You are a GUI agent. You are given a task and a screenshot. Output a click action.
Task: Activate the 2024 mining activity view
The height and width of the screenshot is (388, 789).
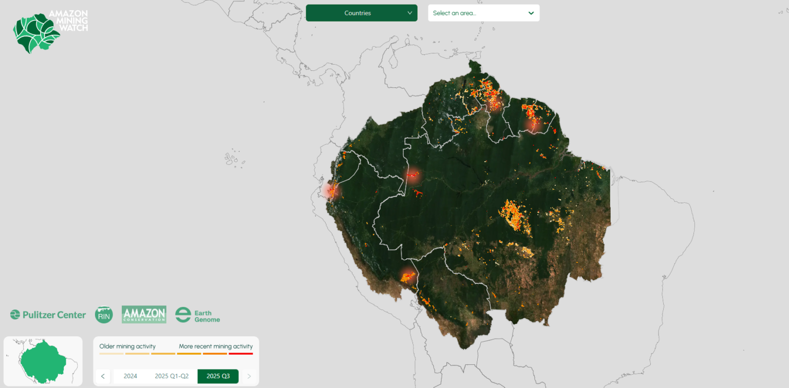pyautogui.click(x=130, y=376)
